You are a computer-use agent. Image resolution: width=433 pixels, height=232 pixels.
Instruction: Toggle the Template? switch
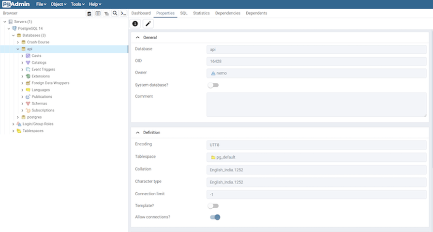click(213, 206)
